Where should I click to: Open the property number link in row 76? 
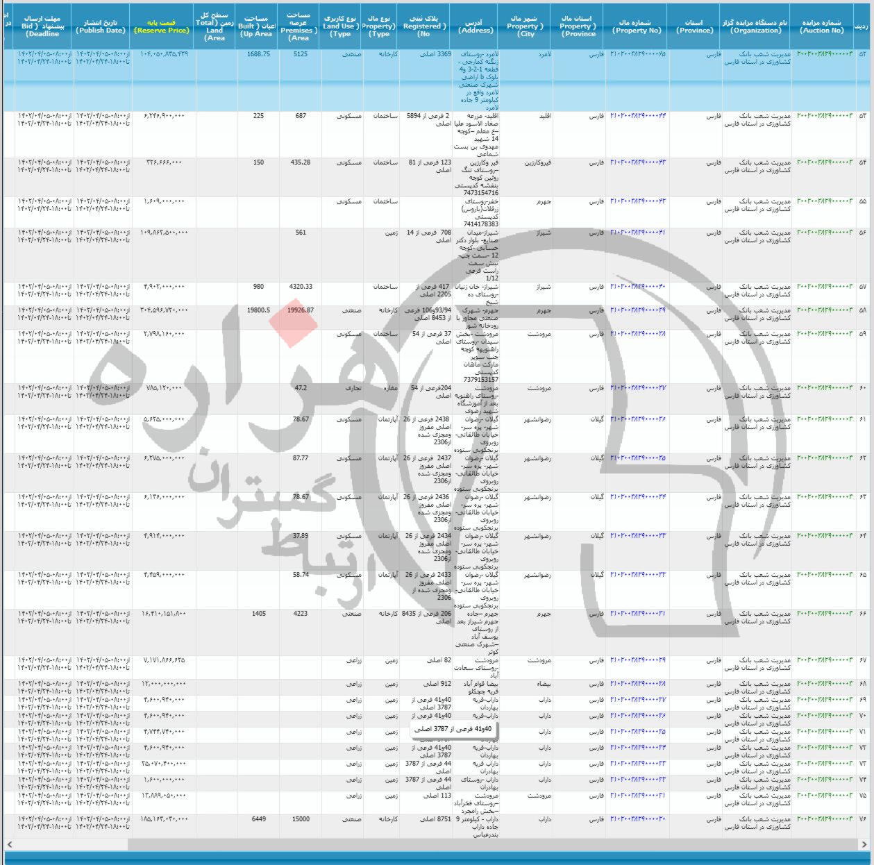pyautogui.click(x=637, y=819)
